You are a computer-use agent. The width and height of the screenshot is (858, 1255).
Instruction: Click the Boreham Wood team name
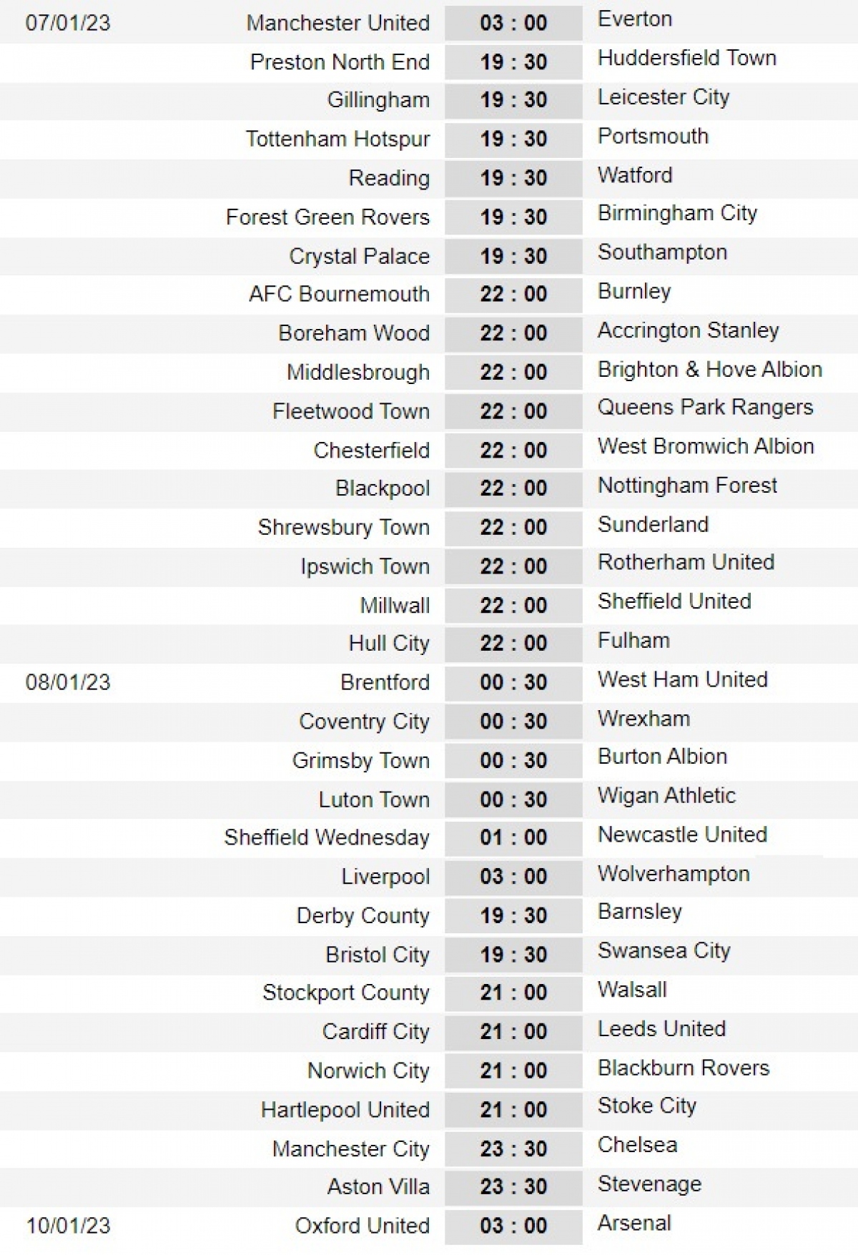pyautogui.click(x=354, y=333)
